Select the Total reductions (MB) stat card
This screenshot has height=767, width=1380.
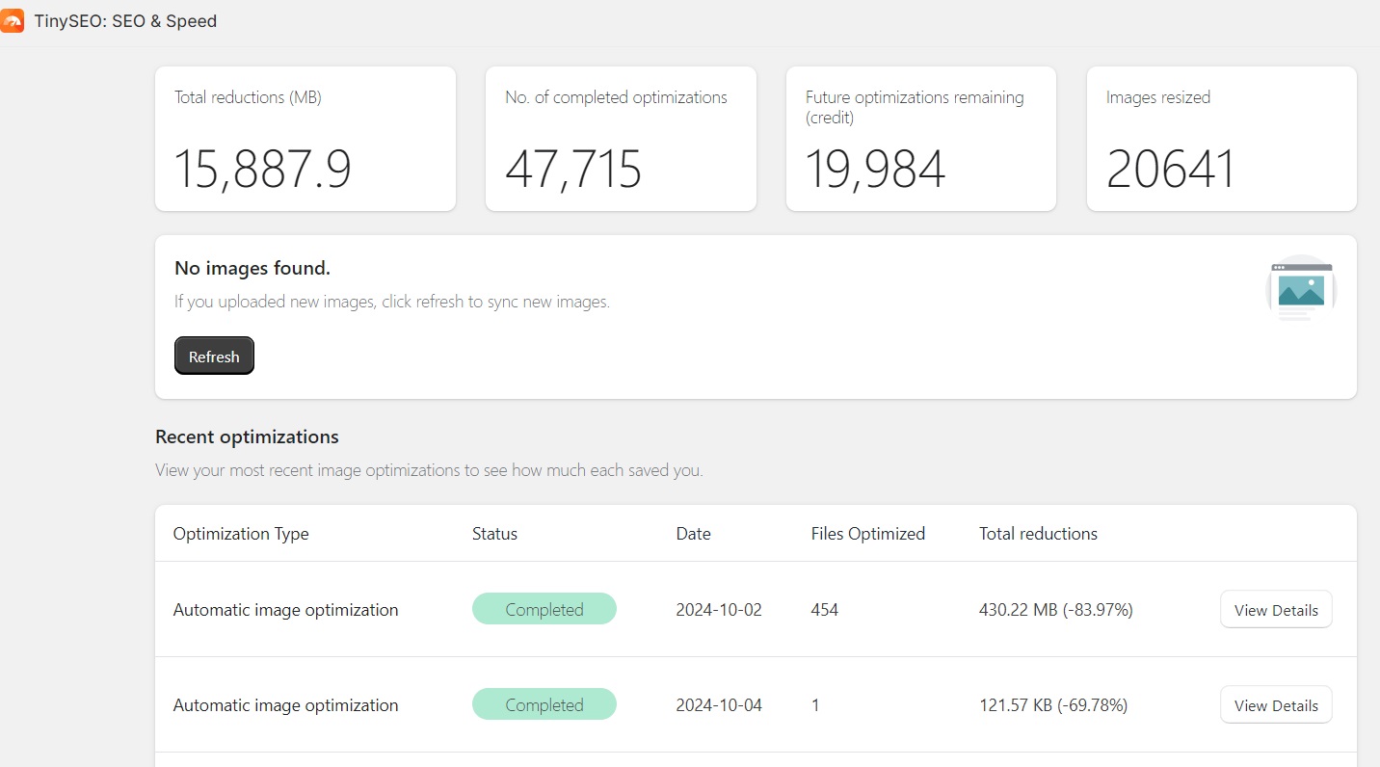(x=305, y=138)
